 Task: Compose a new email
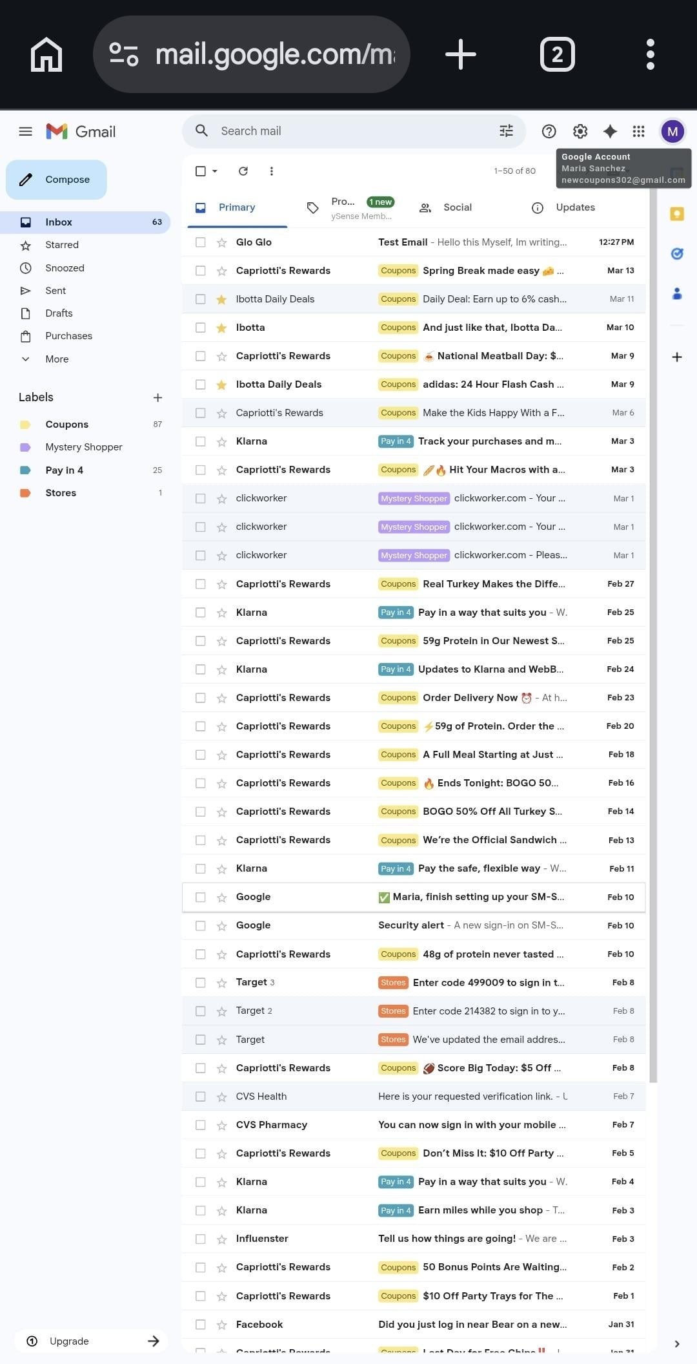(x=56, y=180)
